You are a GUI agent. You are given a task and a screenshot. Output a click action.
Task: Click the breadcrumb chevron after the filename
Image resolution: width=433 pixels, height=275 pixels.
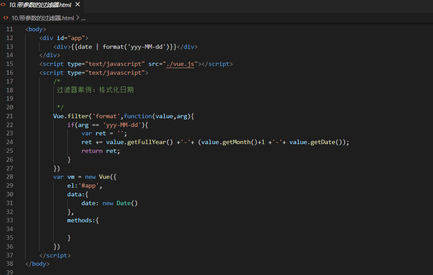[78, 18]
